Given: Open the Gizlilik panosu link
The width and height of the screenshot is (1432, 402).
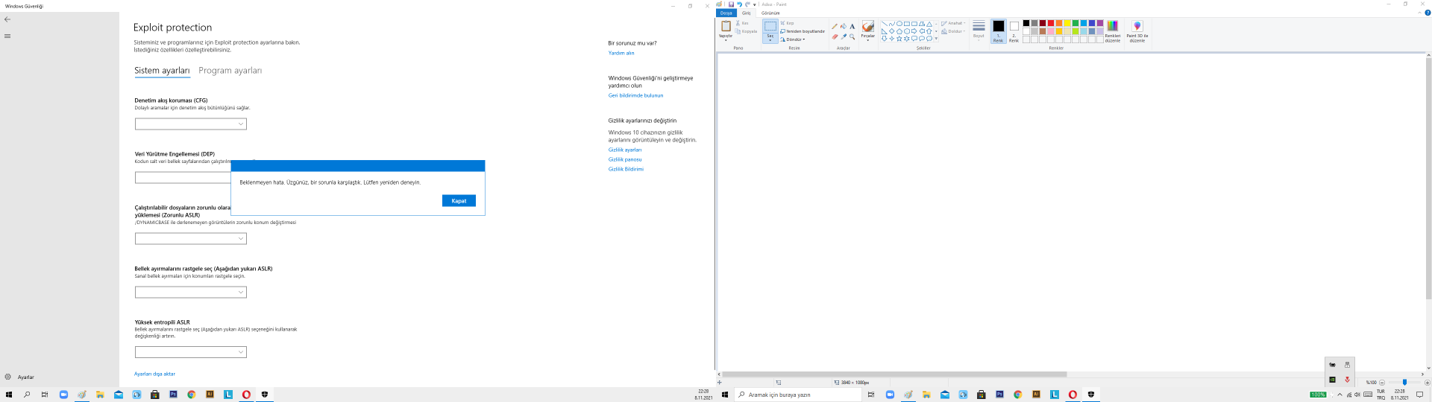Looking at the screenshot, I should [x=625, y=159].
